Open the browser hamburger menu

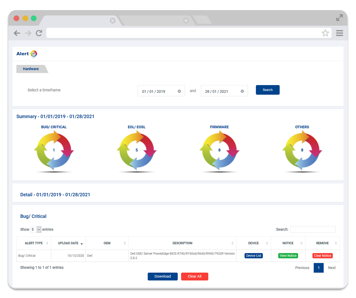[x=339, y=33]
